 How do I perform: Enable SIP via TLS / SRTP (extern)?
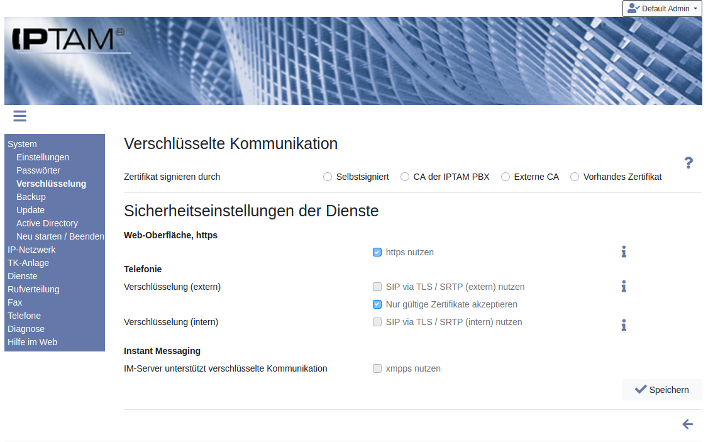[x=377, y=287]
